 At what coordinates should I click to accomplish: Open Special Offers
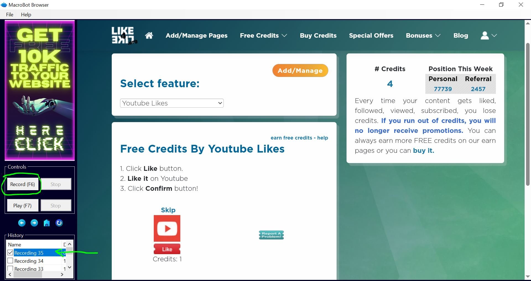pyautogui.click(x=371, y=35)
